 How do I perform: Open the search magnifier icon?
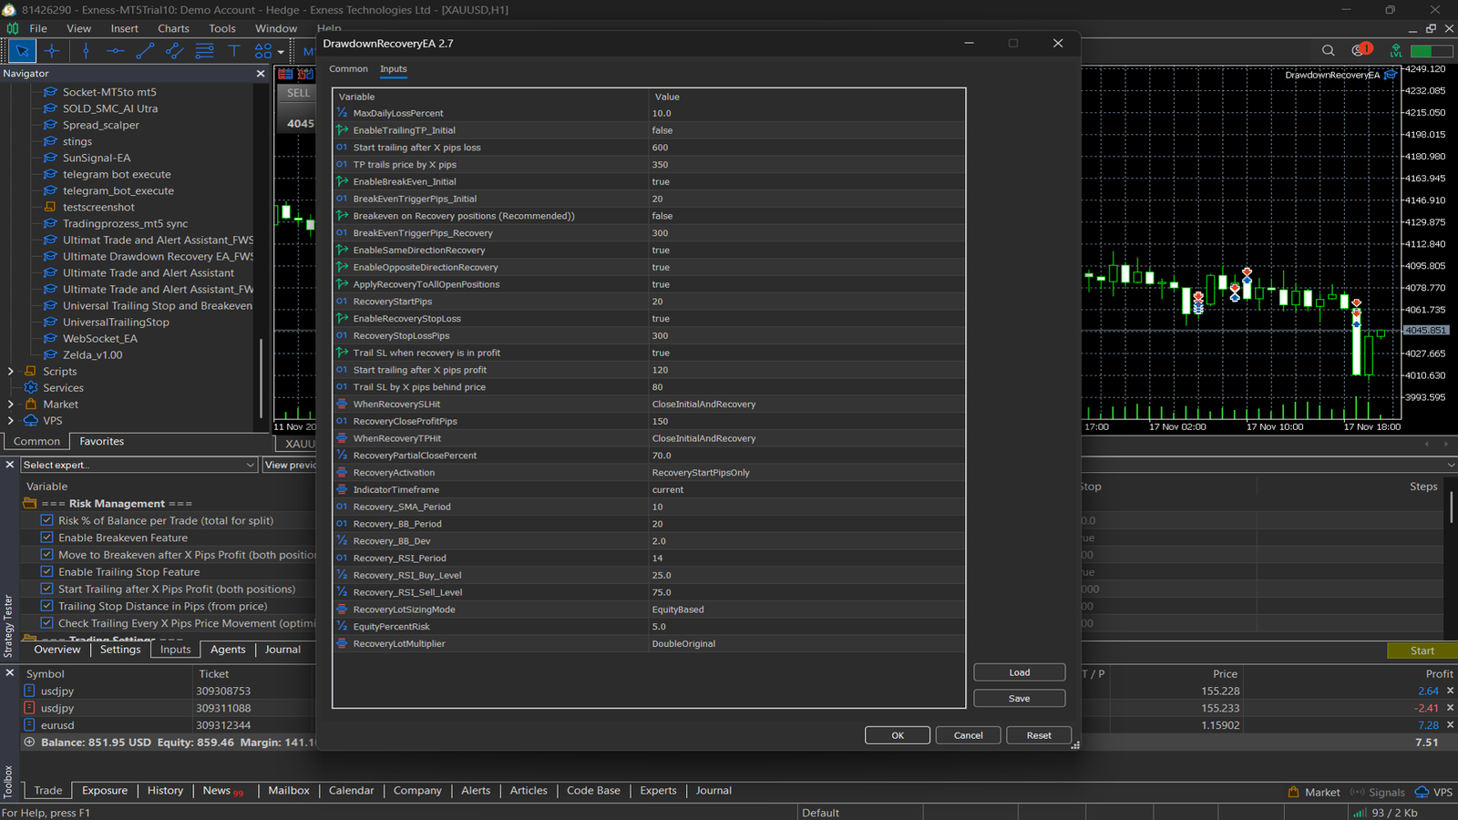pyautogui.click(x=1328, y=51)
